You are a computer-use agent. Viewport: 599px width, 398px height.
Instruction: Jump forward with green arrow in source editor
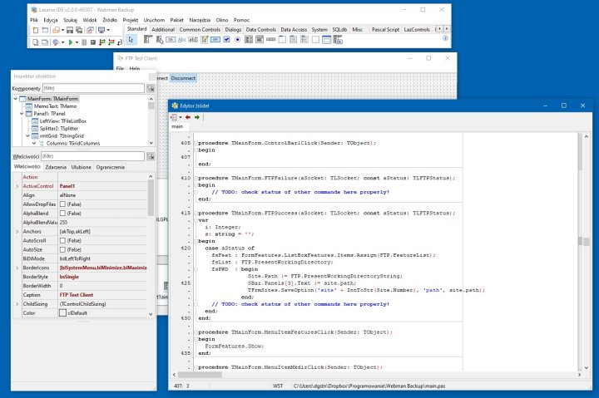tap(197, 117)
